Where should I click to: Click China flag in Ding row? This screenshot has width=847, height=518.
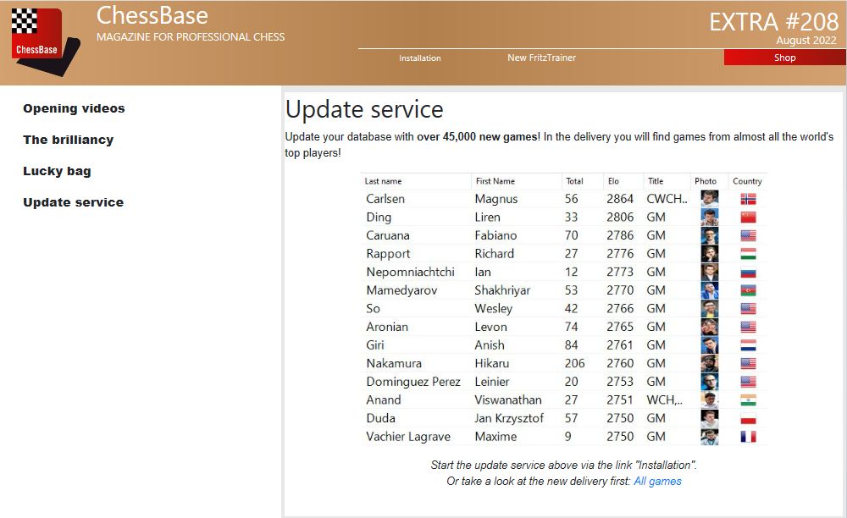coord(748,218)
